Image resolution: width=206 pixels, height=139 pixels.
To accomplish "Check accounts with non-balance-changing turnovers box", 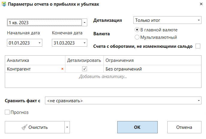I will (x=198, y=46).
